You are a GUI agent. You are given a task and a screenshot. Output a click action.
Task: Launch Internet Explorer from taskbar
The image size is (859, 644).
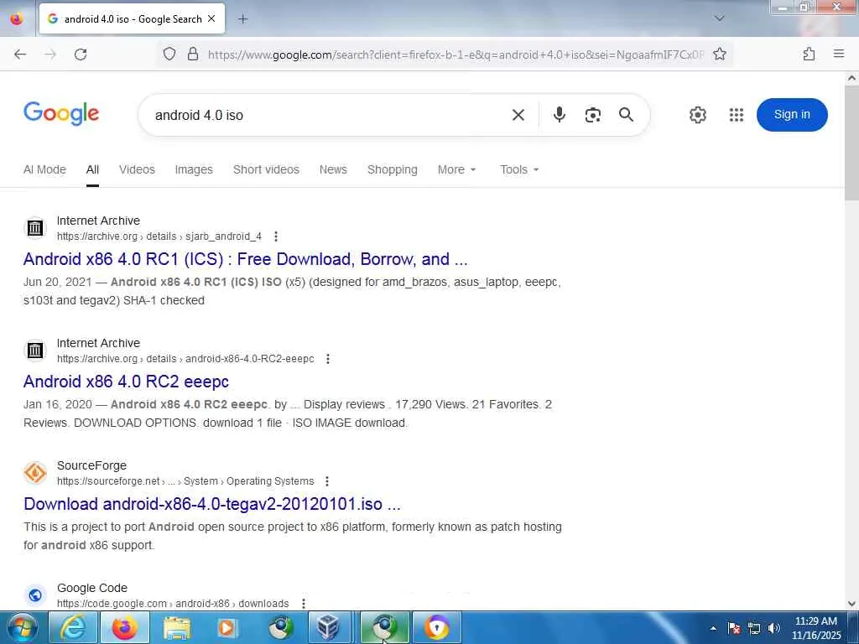[x=72, y=627]
